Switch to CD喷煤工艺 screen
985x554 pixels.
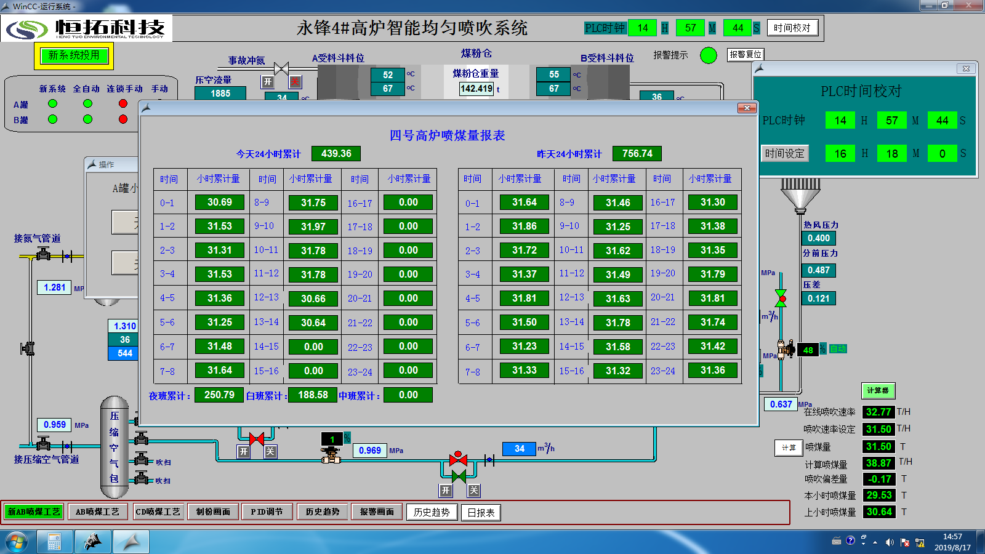pyautogui.click(x=158, y=512)
